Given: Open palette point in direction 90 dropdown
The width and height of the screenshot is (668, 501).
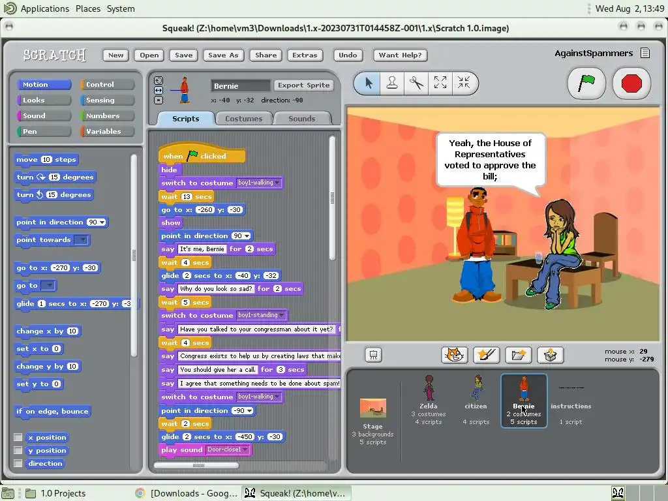Looking at the screenshot, I should [102, 222].
